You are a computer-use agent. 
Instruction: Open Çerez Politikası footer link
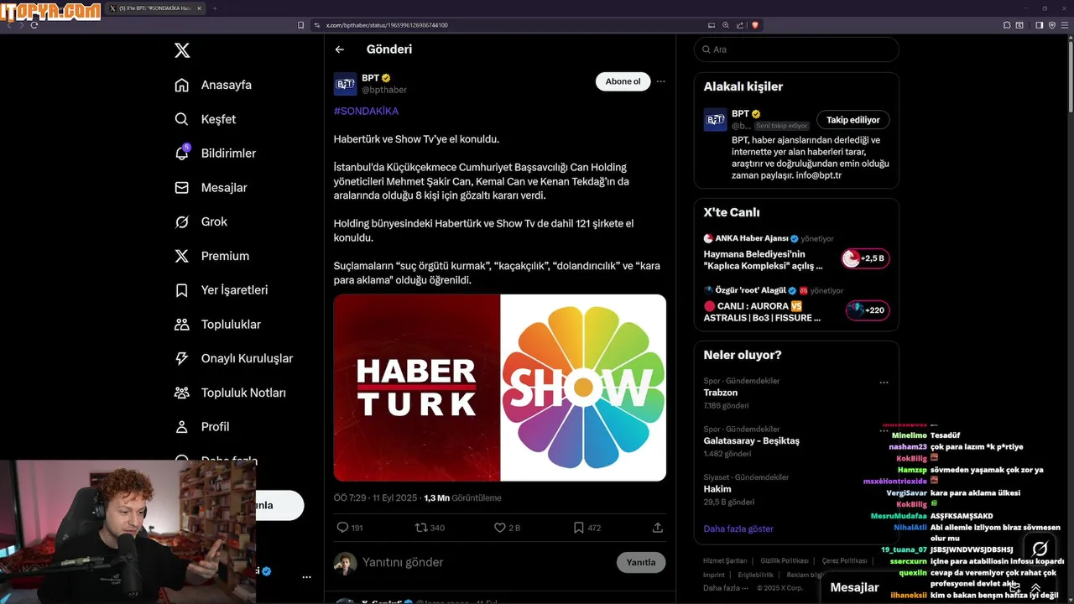pos(844,560)
